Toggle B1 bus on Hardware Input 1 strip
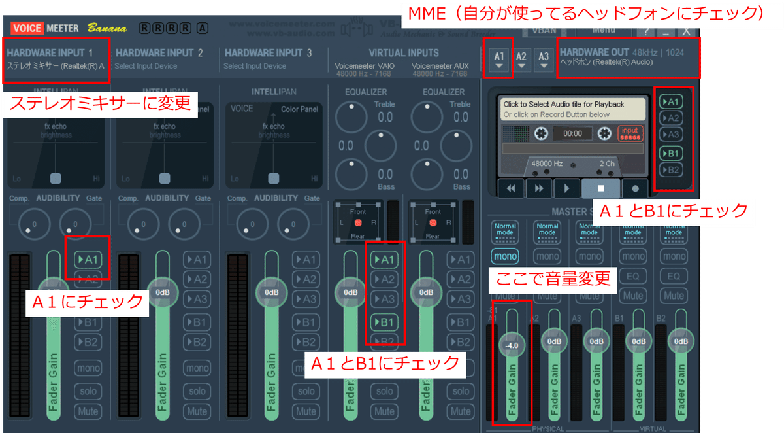This screenshot has height=433, width=784. point(88,322)
